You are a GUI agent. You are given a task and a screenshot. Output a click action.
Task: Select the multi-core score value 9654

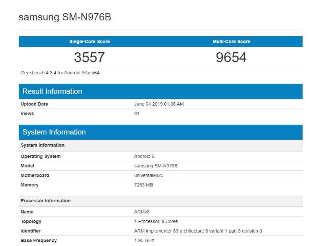coord(231,58)
